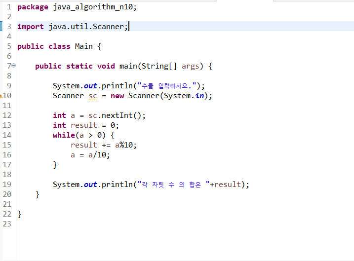Image resolution: width=354 pixels, height=261 pixels.
Task: Click the Korean string "수를 입력하시오."
Action: 167,86
